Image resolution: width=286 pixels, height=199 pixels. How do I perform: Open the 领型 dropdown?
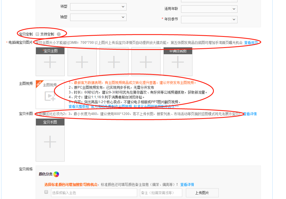(98, 7)
